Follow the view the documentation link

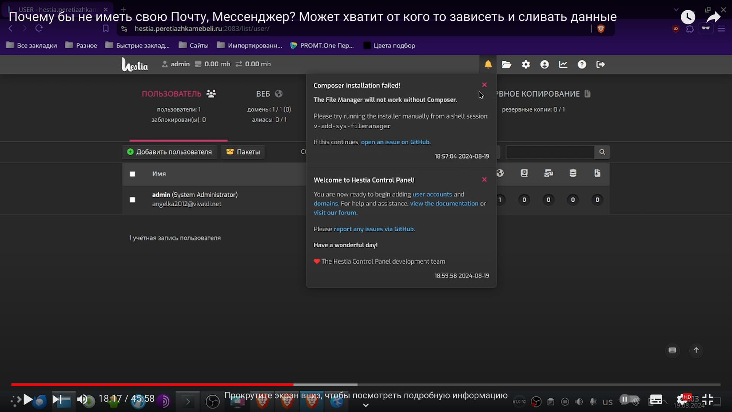[x=444, y=203]
